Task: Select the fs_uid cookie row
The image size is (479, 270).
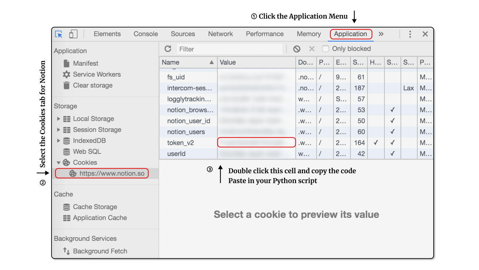Action: pyautogui.click(x=296, y=77)
